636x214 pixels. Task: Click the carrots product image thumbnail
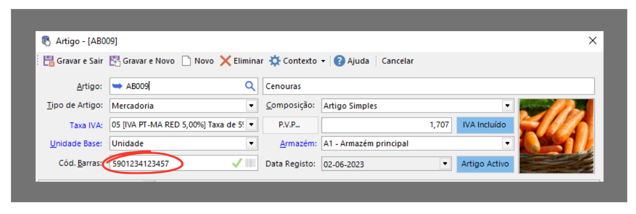click(556, 136)
